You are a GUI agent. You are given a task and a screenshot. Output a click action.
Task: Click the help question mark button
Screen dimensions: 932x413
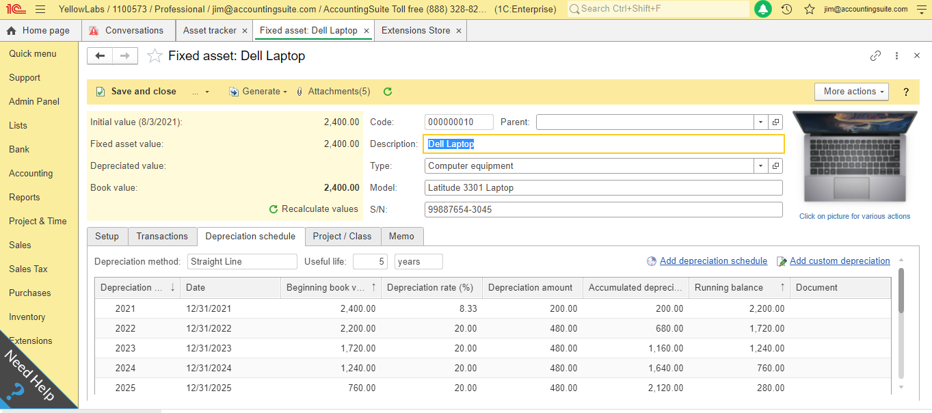click(x=907, y=92)
